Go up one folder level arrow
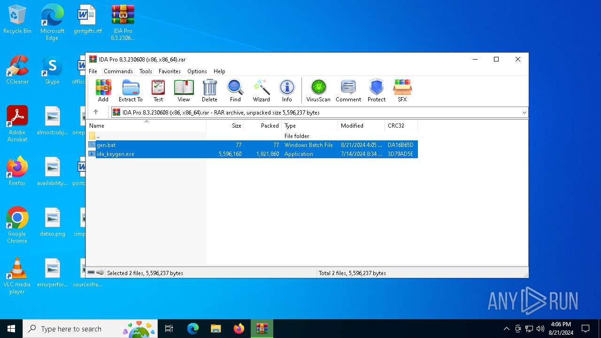Viewport: 601px width, 338px height. pyautogui.click(x=96, y=112)
